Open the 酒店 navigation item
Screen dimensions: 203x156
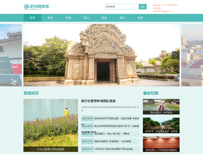[x=122, y=18]
